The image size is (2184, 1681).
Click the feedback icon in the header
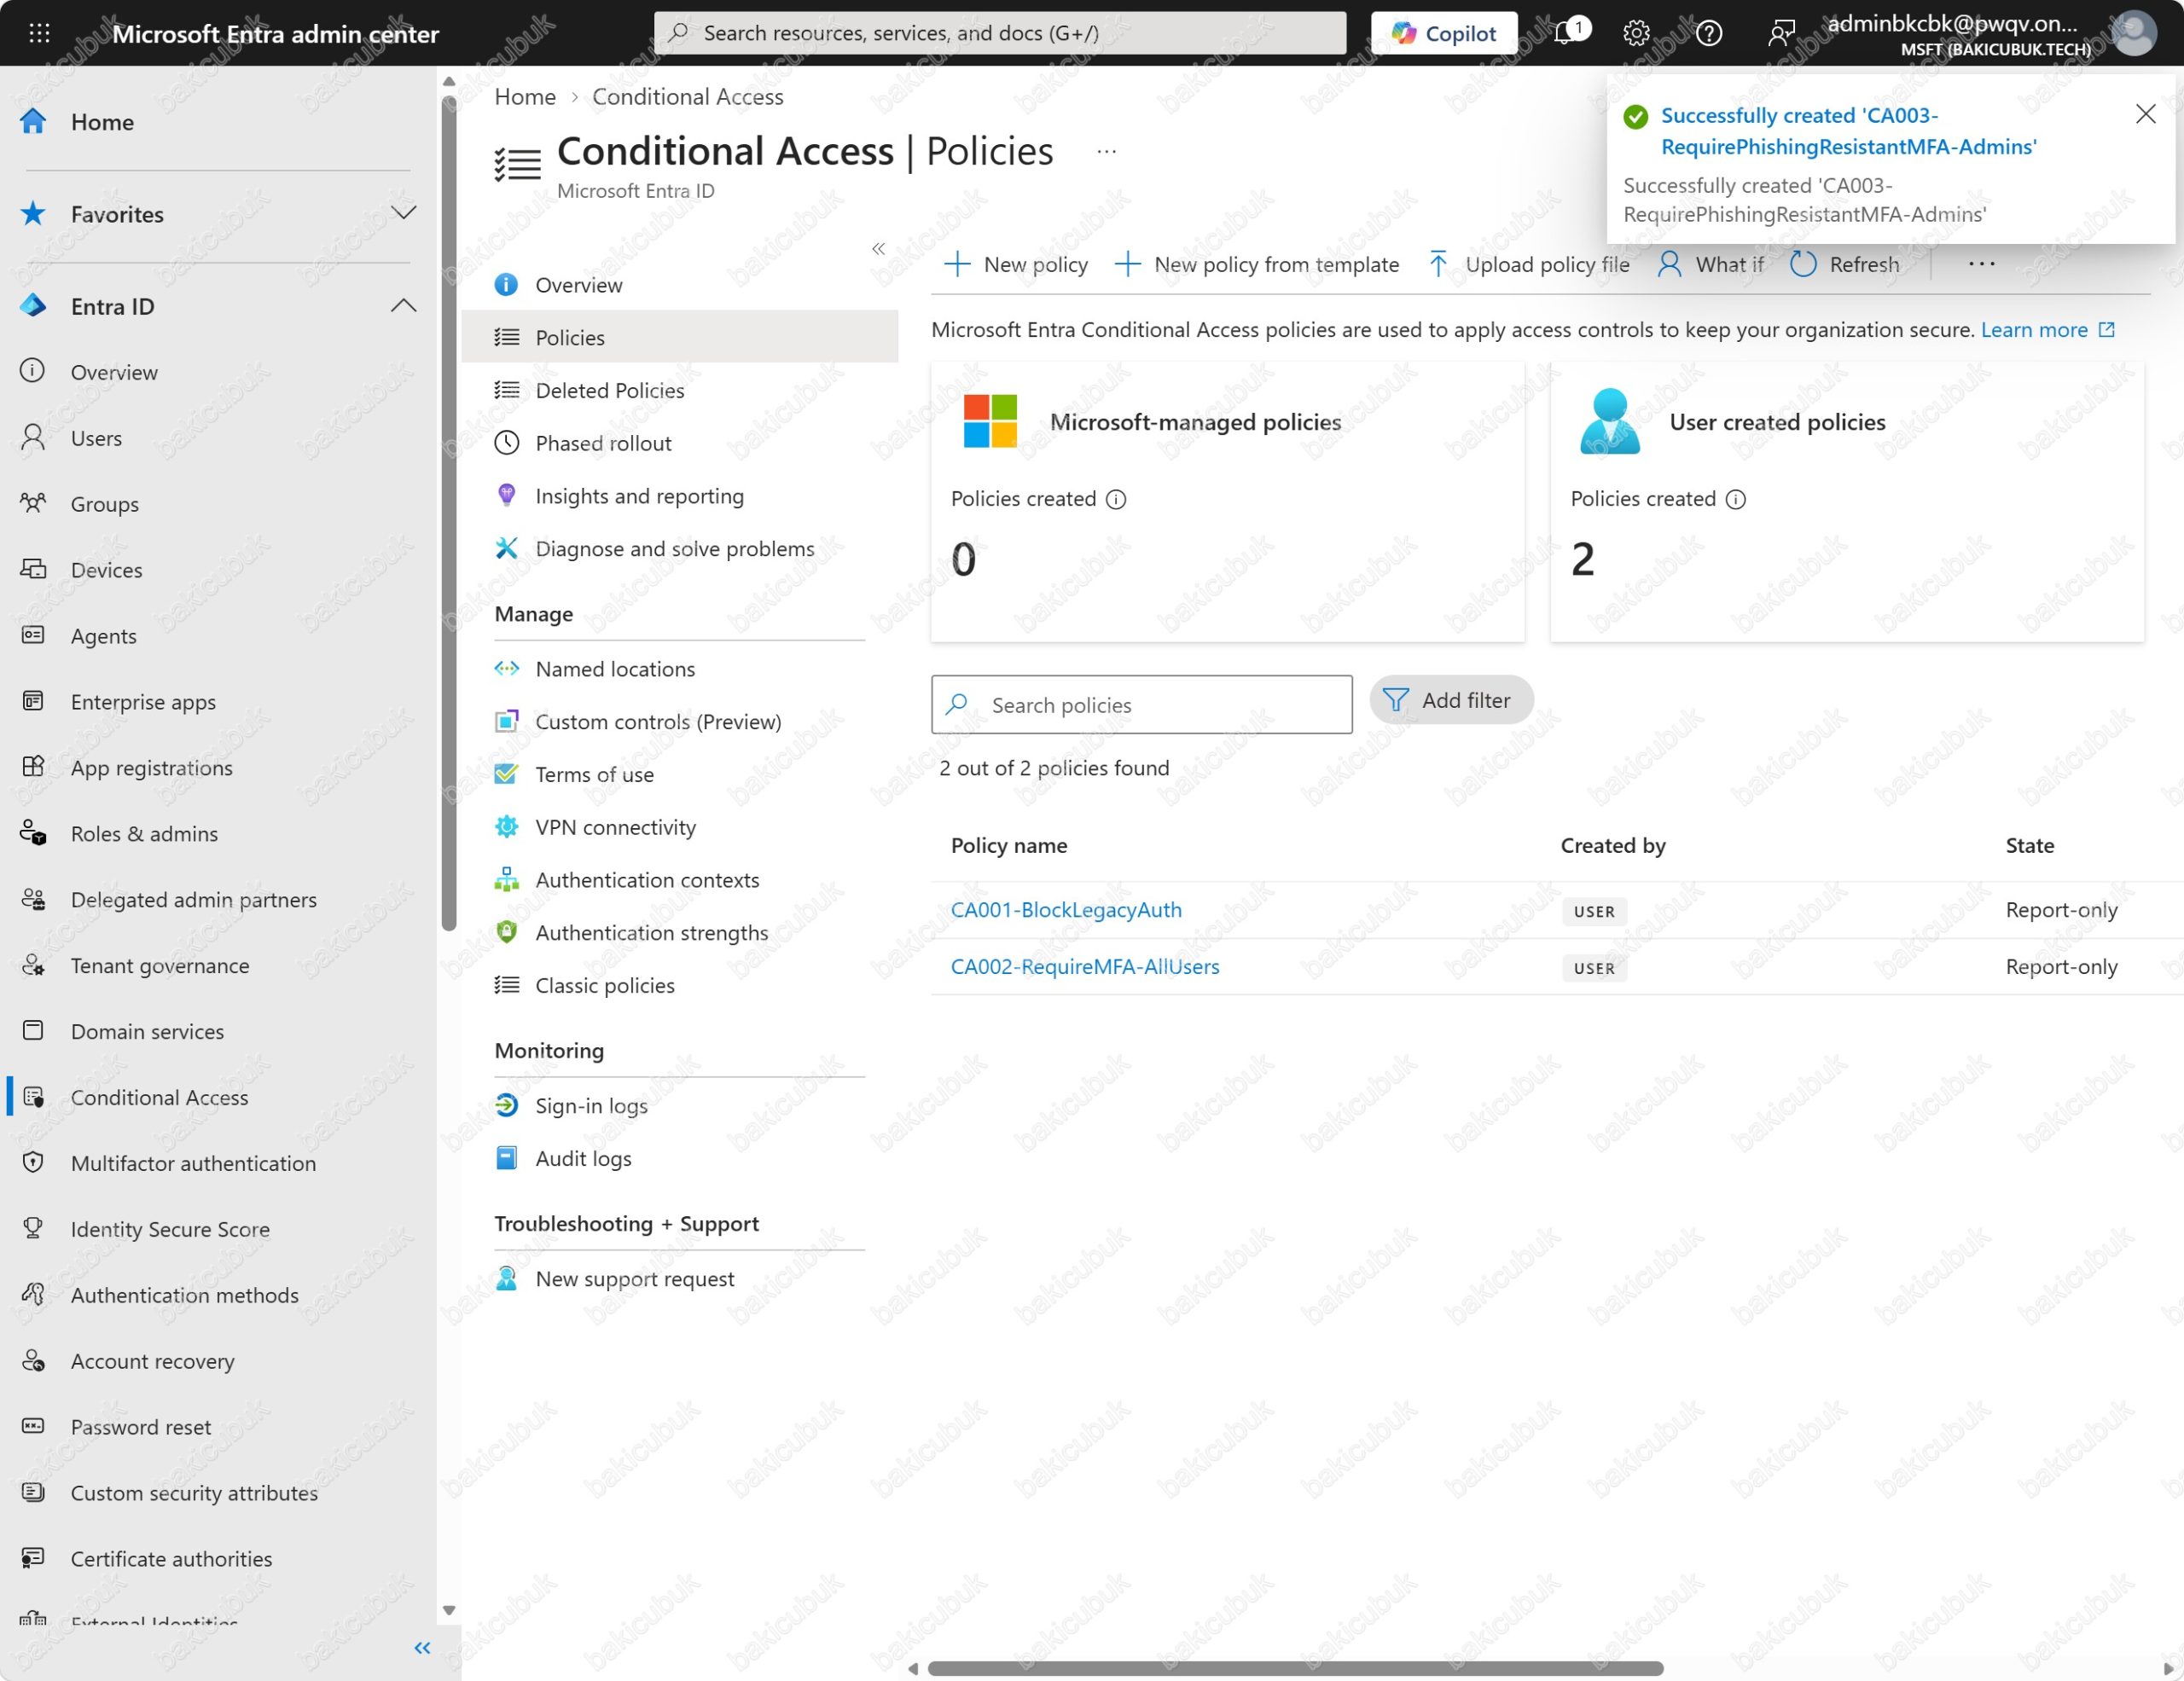(1781, 33)
